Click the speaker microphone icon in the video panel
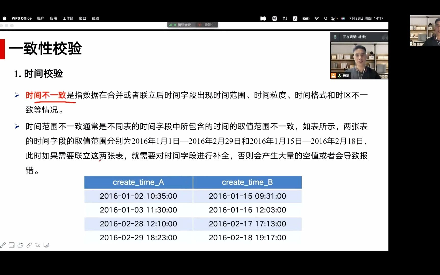 point(335,37)
